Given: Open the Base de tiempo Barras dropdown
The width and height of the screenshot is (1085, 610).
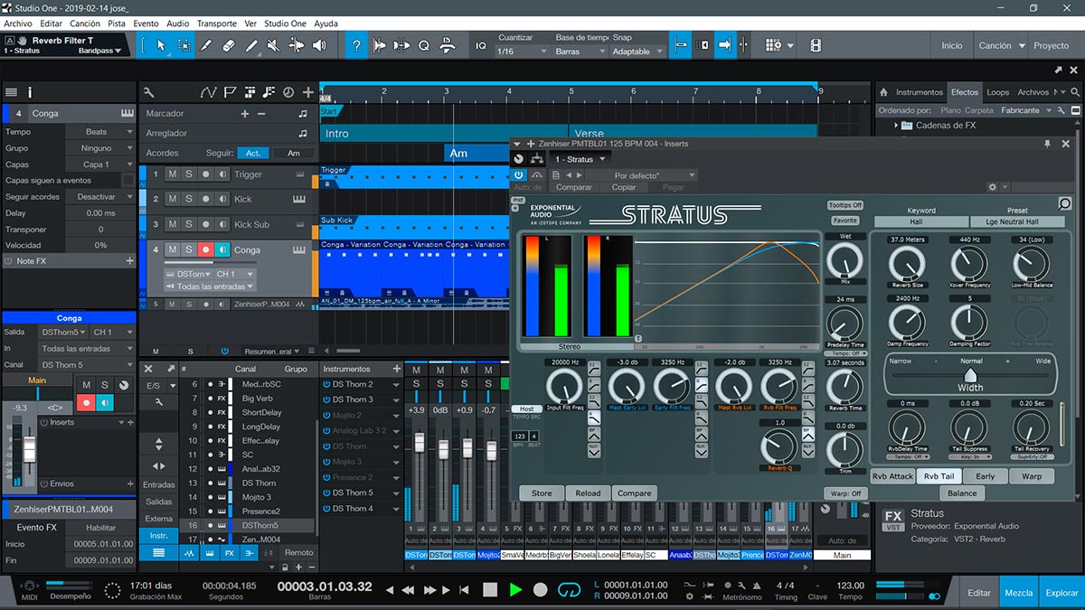Looking at the screenshot, I should click(579, 52).
